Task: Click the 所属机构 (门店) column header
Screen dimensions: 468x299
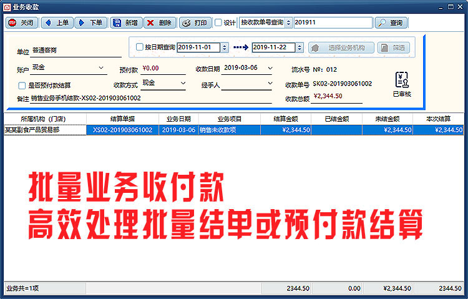Action: click(x=45, y=119)
